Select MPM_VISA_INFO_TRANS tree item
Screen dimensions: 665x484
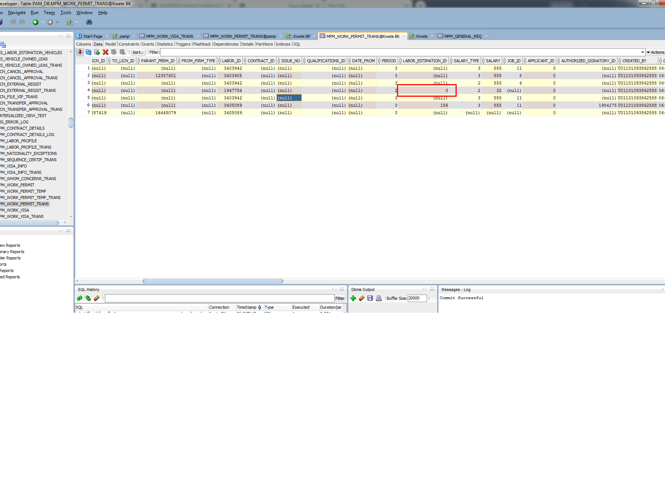tap(21, 172)
